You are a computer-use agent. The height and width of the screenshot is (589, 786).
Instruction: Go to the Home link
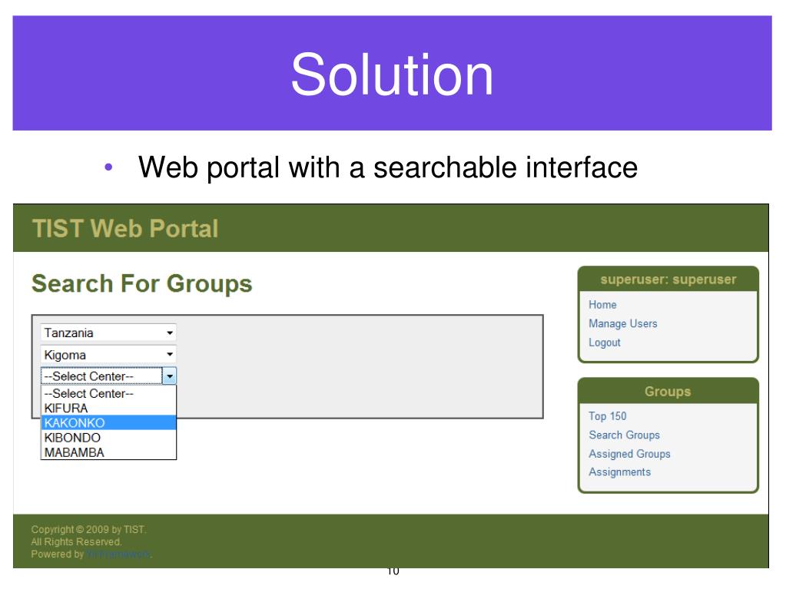602,305
